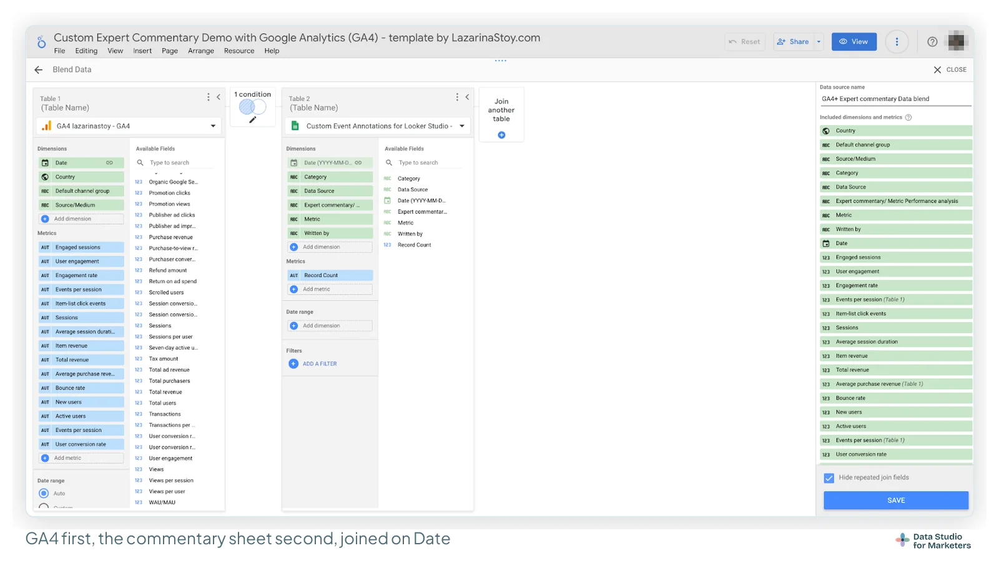Click the plus icon for Add dimension in Table 1
999x563 pixels.
45,219
